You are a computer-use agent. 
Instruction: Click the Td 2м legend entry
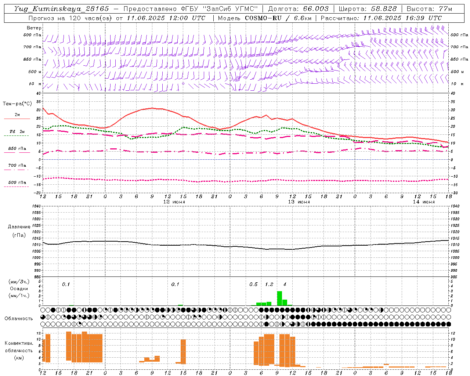(17, 131)
